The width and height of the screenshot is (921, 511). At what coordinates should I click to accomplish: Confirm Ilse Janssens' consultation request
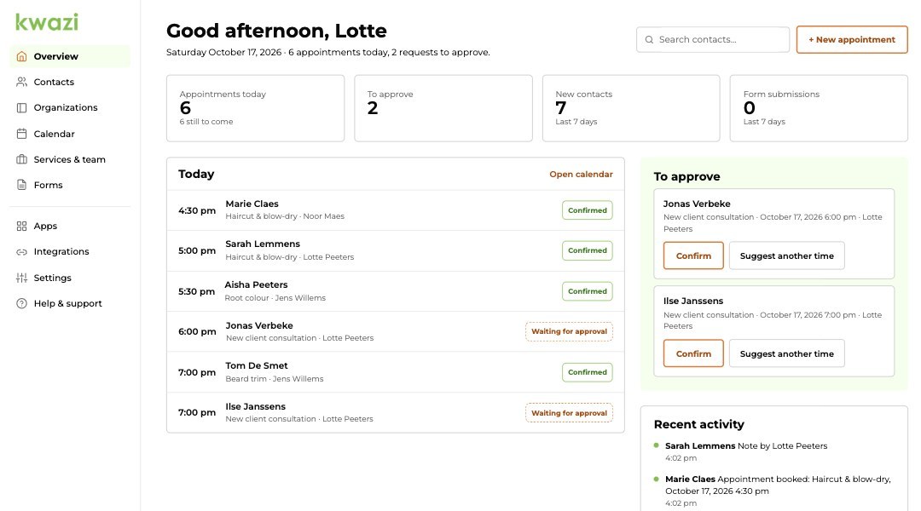(693, 353)
